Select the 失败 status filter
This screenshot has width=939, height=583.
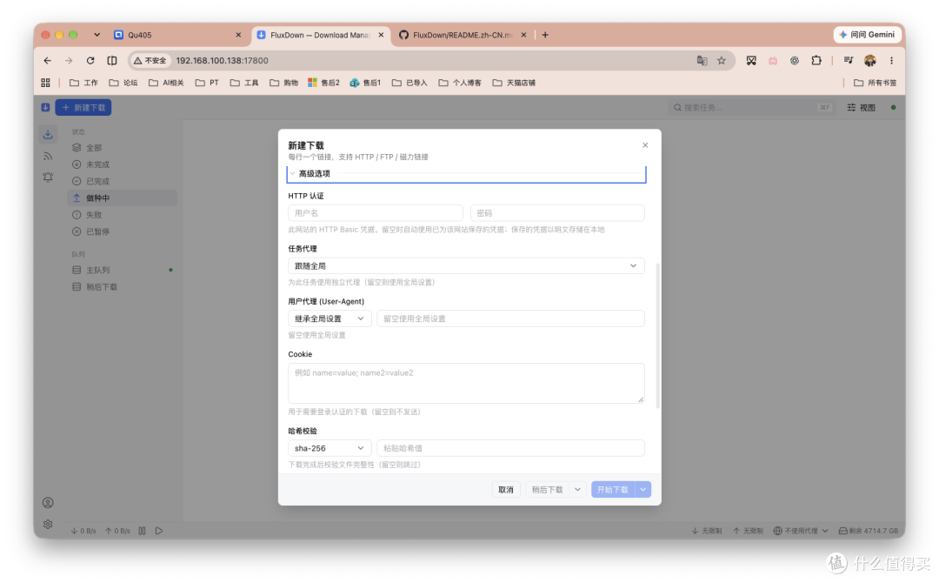[123, 215]
